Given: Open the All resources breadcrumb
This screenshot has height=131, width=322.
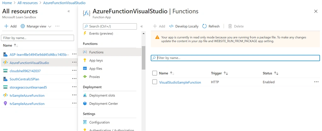Looking at the screenshot, I should click(27, 3).
